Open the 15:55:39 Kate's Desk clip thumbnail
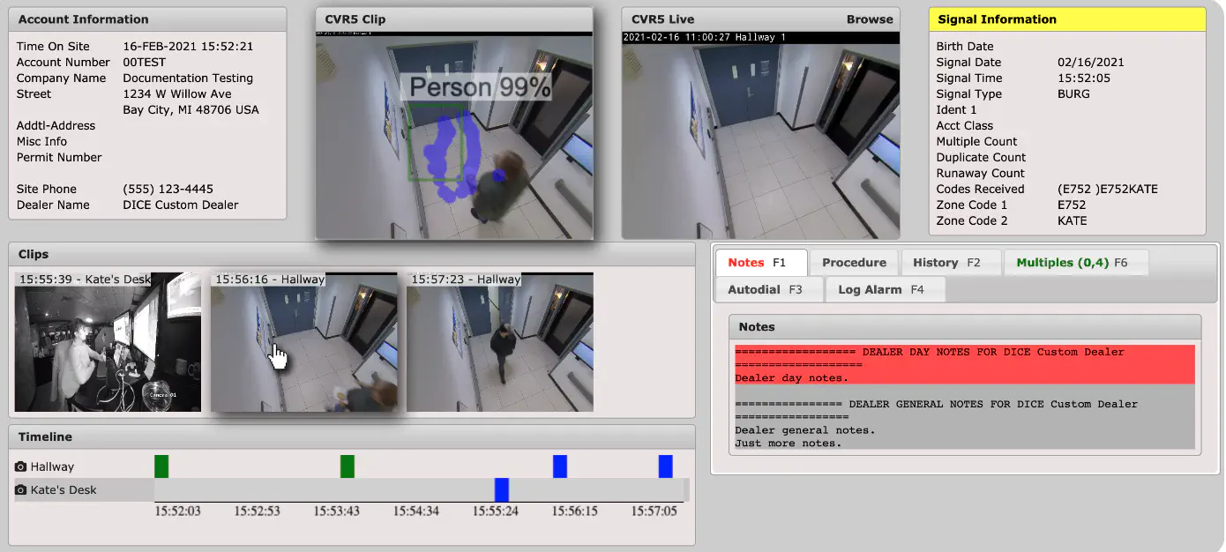This screenshot has width=1226, height=552. pos(108,342)
